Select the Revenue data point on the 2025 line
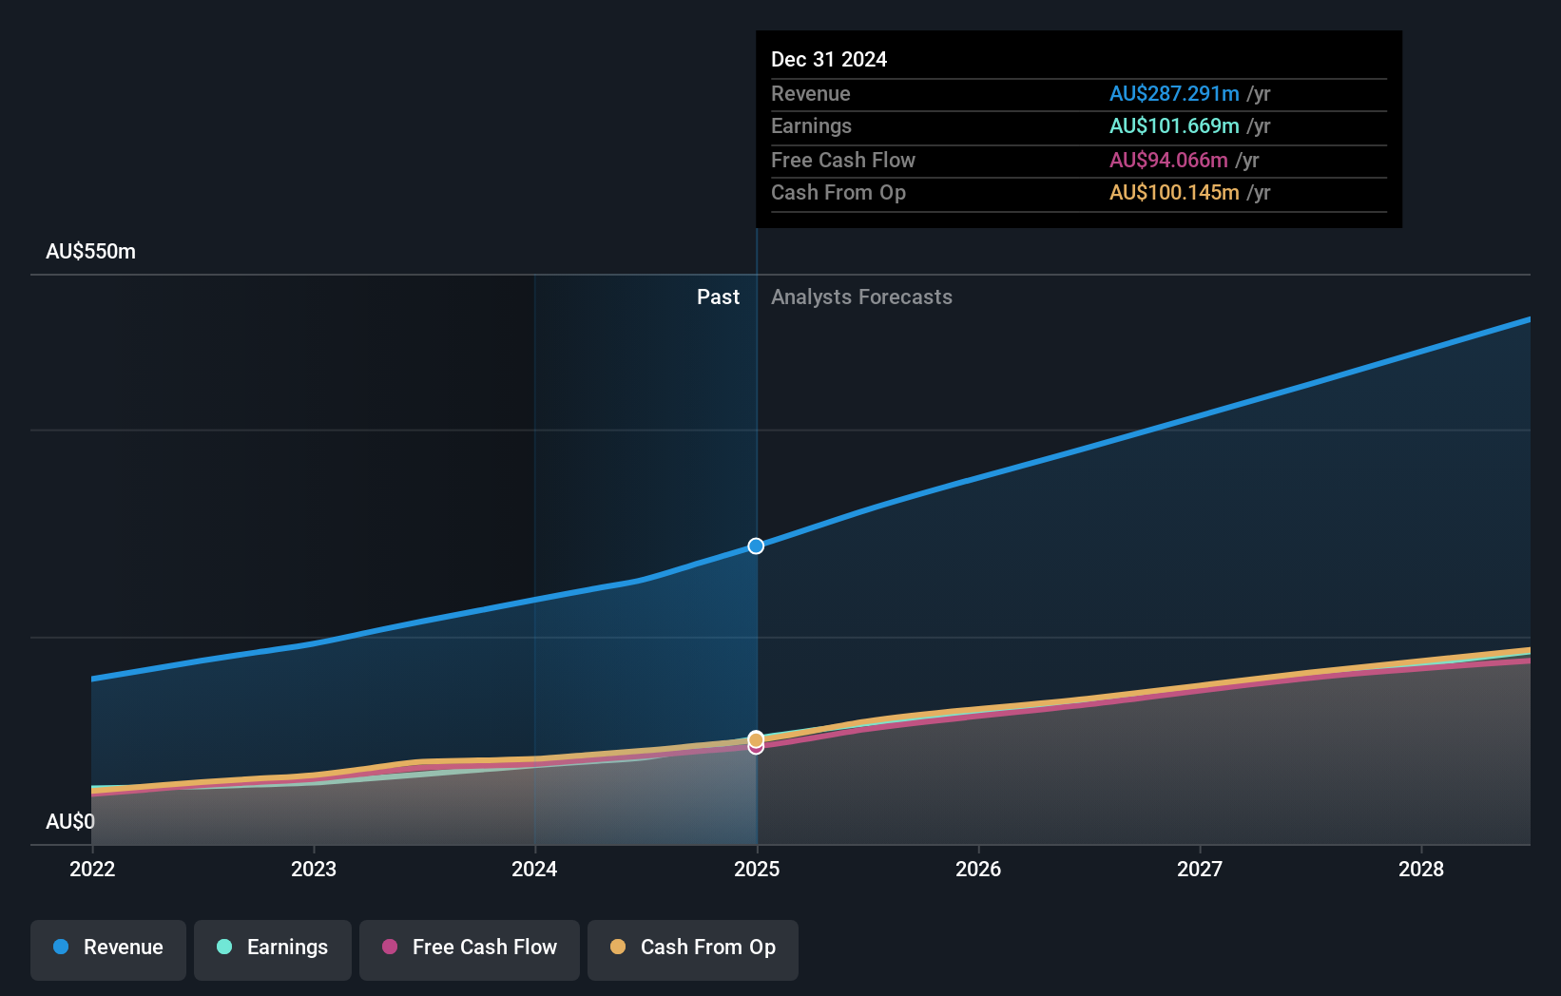This screenshot has height=996, width=1561. coord(756,546)
